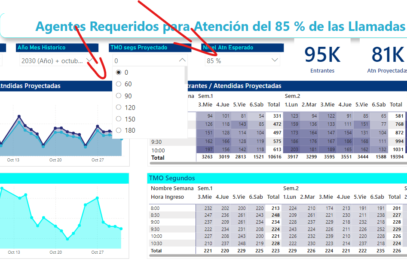
Task: Click the 19394 total cell
Action: (x=397, y=157)
